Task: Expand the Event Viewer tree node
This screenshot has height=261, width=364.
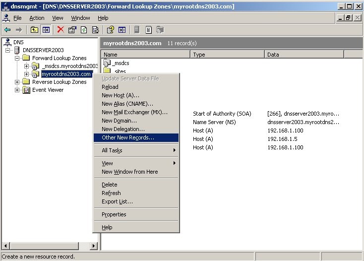Action: point(17,90)
